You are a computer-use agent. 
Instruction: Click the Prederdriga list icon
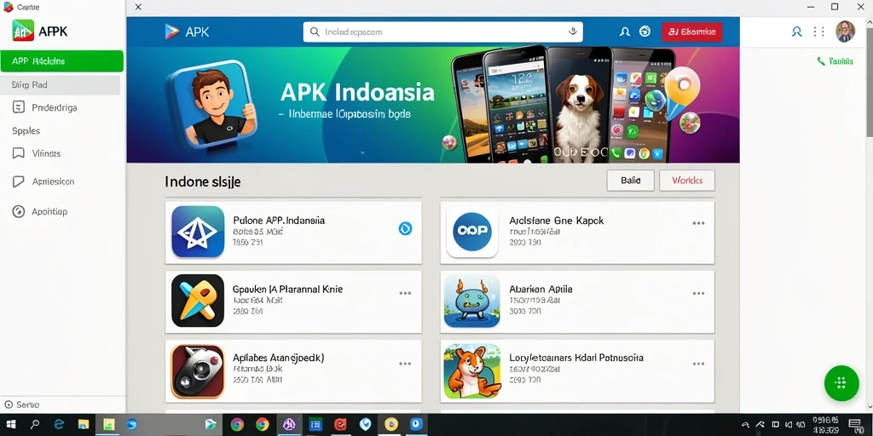19,107
